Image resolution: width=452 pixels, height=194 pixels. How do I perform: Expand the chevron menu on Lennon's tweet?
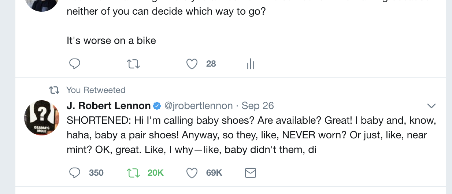click(431, 106)
